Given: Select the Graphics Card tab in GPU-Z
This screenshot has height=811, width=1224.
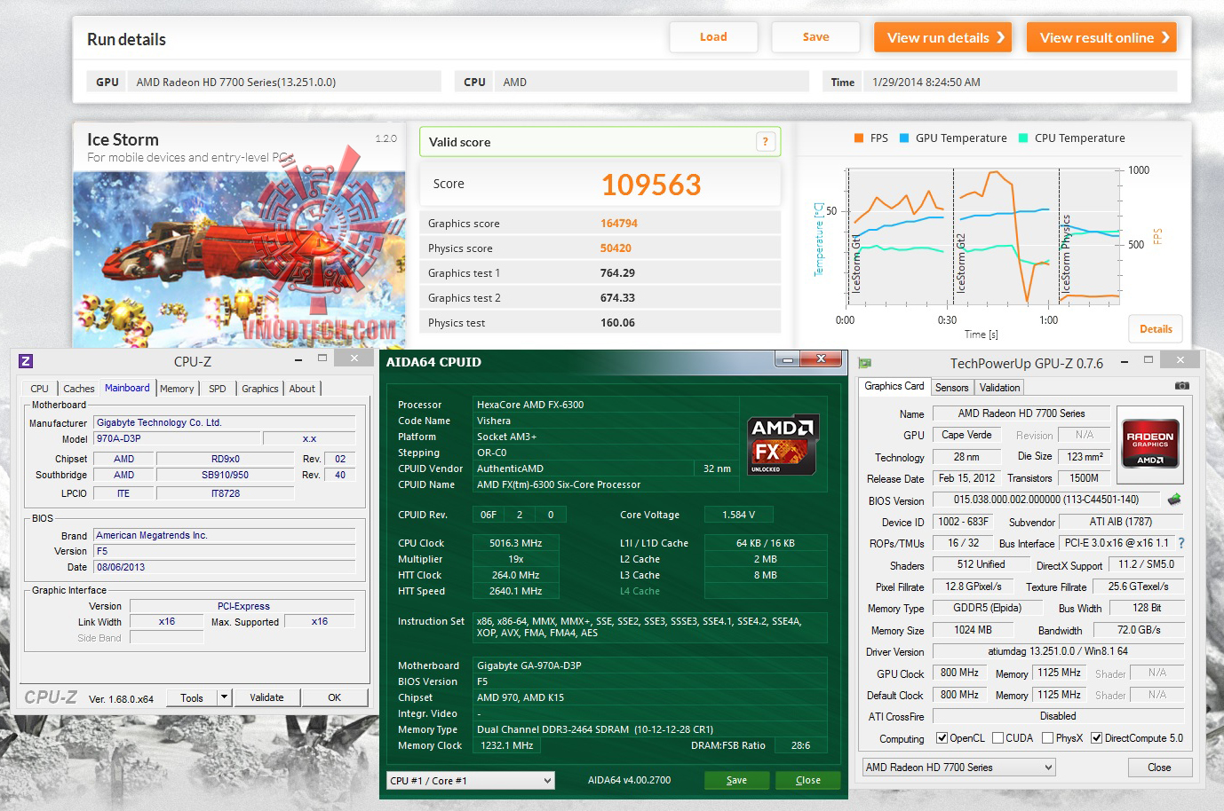Looking at the screenshot, I should click(x=894, y=386).
